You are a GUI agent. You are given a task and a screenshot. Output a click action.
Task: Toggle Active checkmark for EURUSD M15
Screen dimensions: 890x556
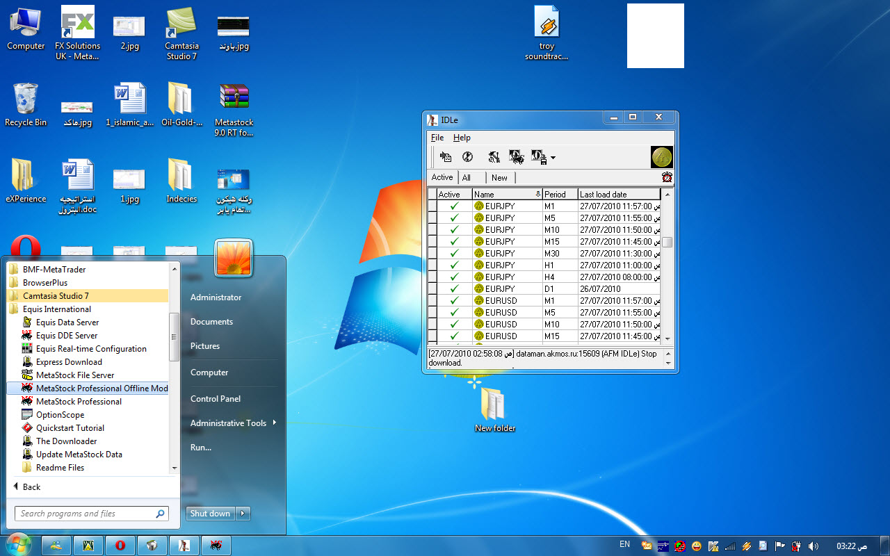point(455,336)
